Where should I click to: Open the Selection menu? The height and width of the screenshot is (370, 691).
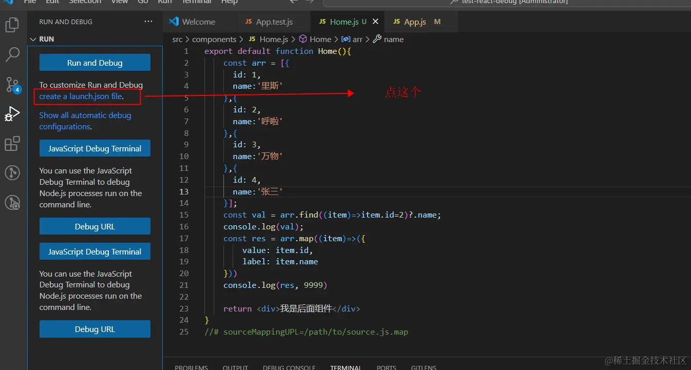pos(85,2)
